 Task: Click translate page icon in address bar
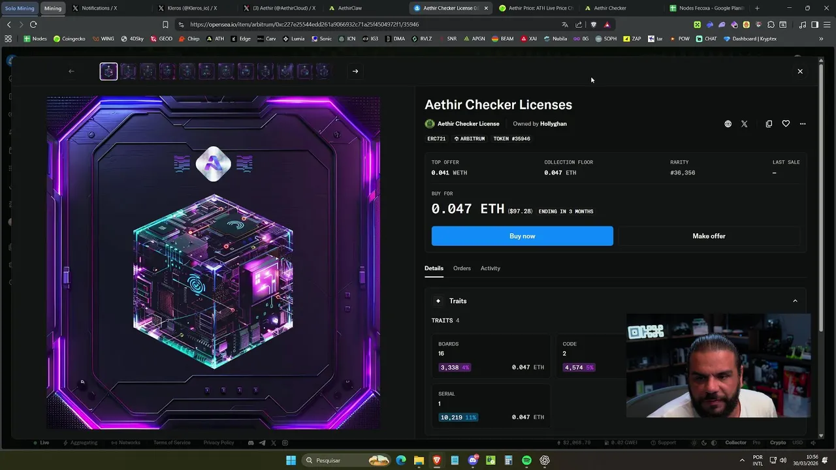coord(565,24)
